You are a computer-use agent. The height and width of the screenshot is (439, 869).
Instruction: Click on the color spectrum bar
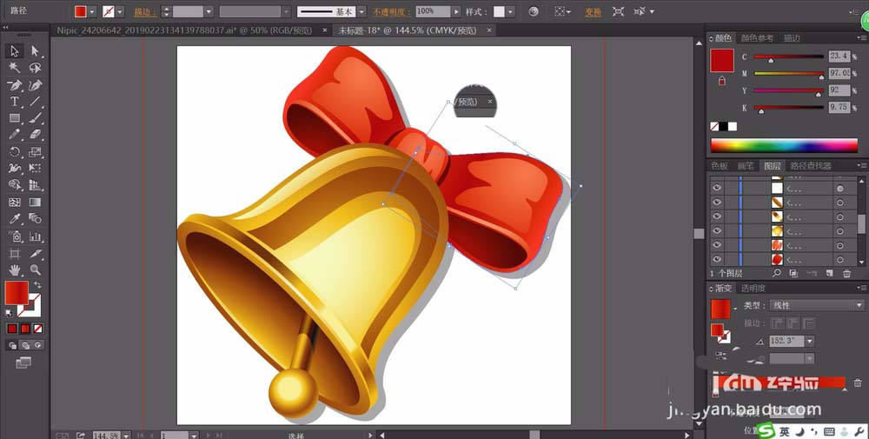point(784,146)
